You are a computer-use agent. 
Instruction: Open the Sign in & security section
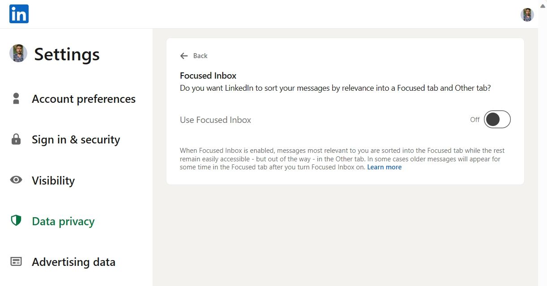pyautogui.click(x=76, y=139)
